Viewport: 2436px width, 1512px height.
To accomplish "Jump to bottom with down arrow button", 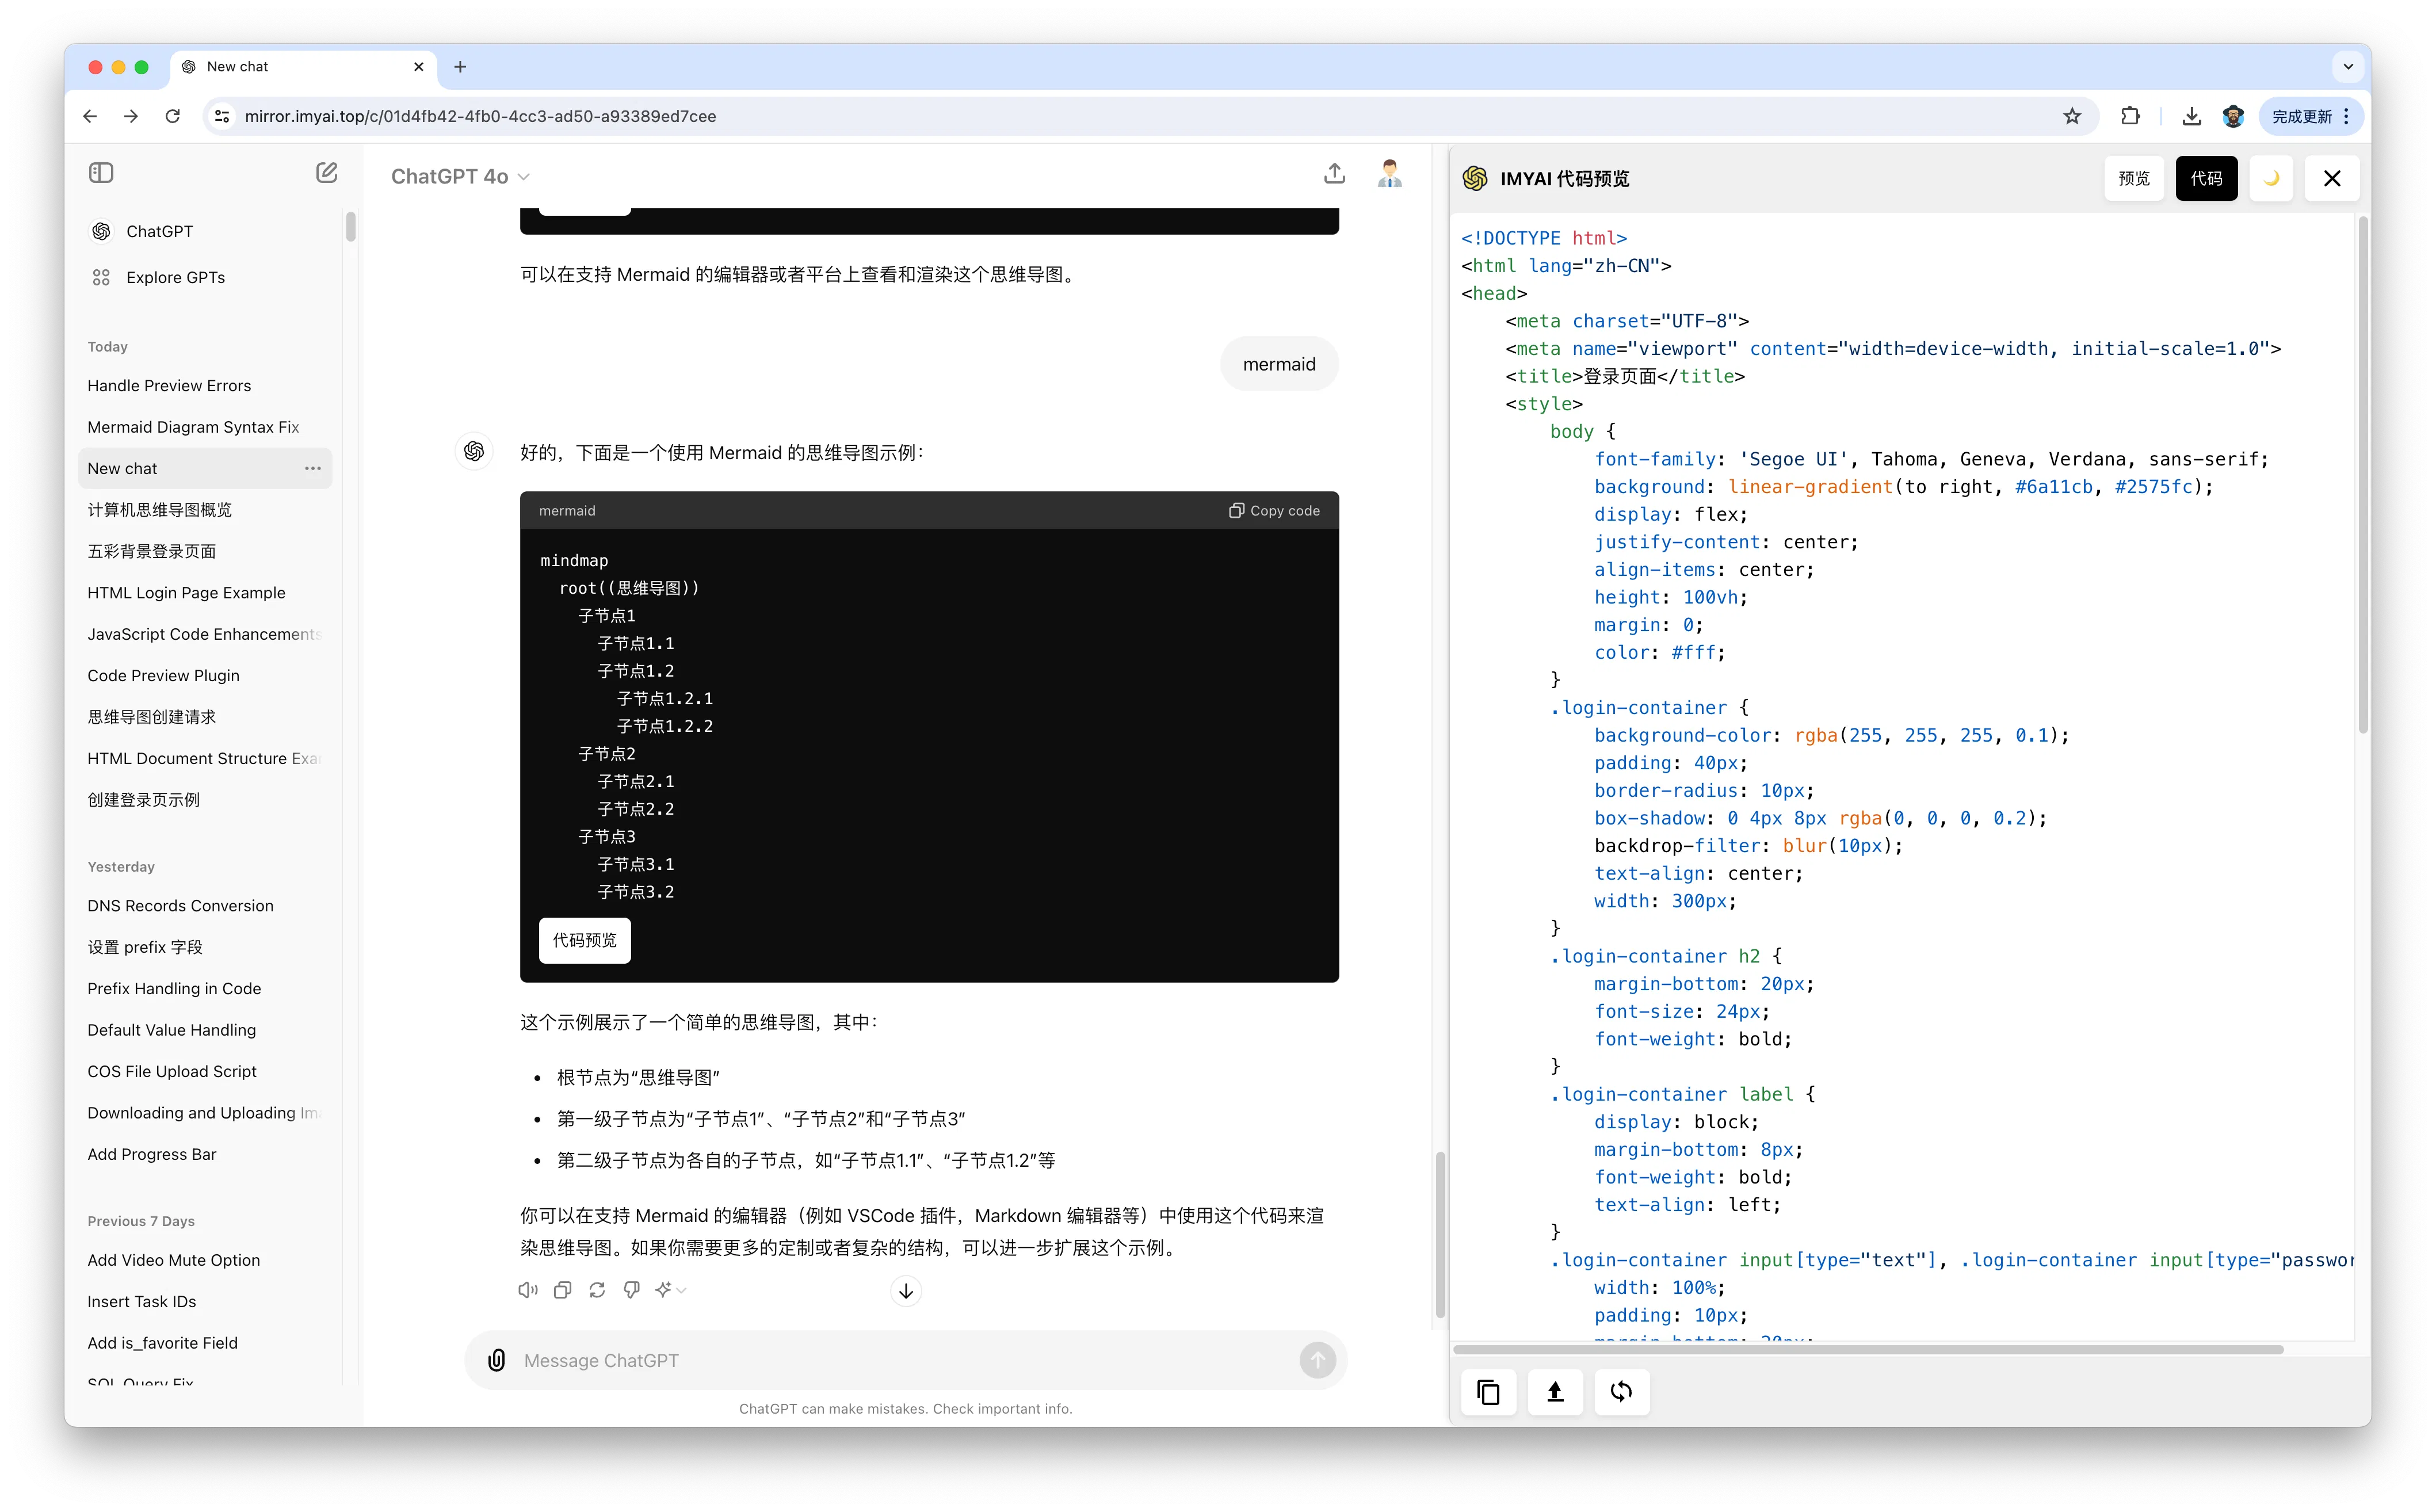I will click(905, 1291).
